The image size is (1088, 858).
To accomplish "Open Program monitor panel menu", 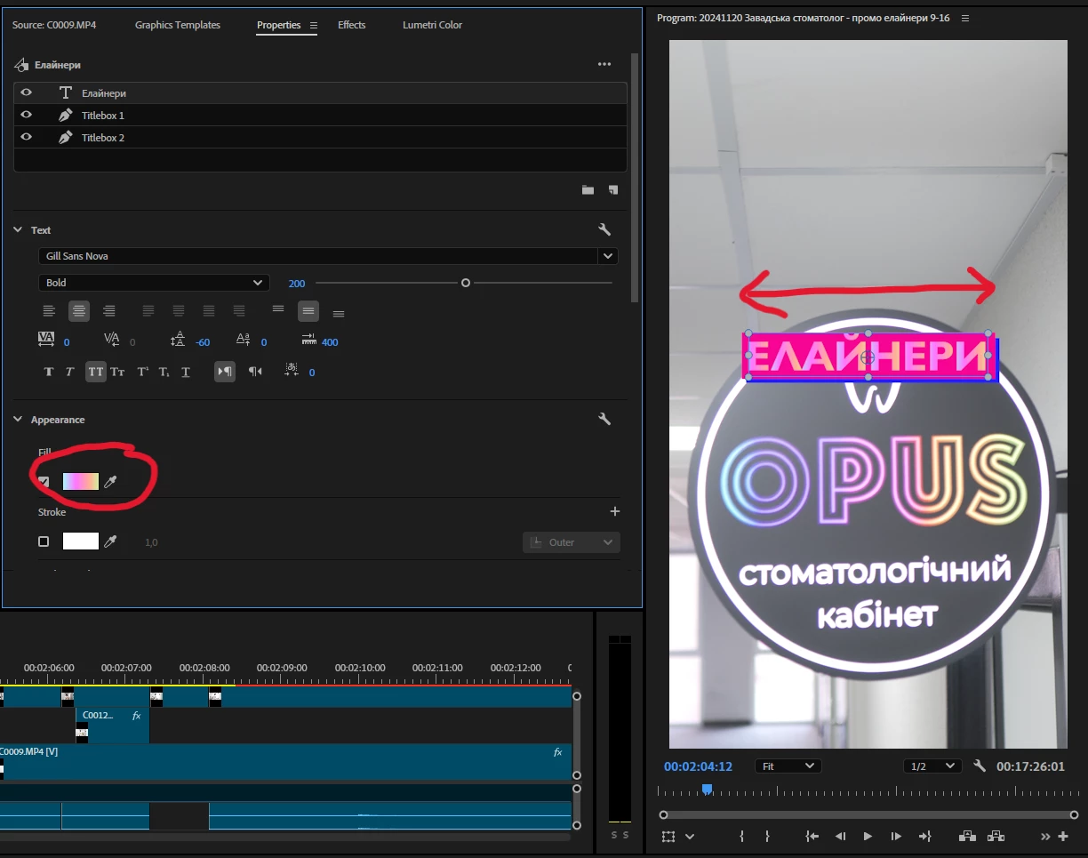I will point(965,18).
